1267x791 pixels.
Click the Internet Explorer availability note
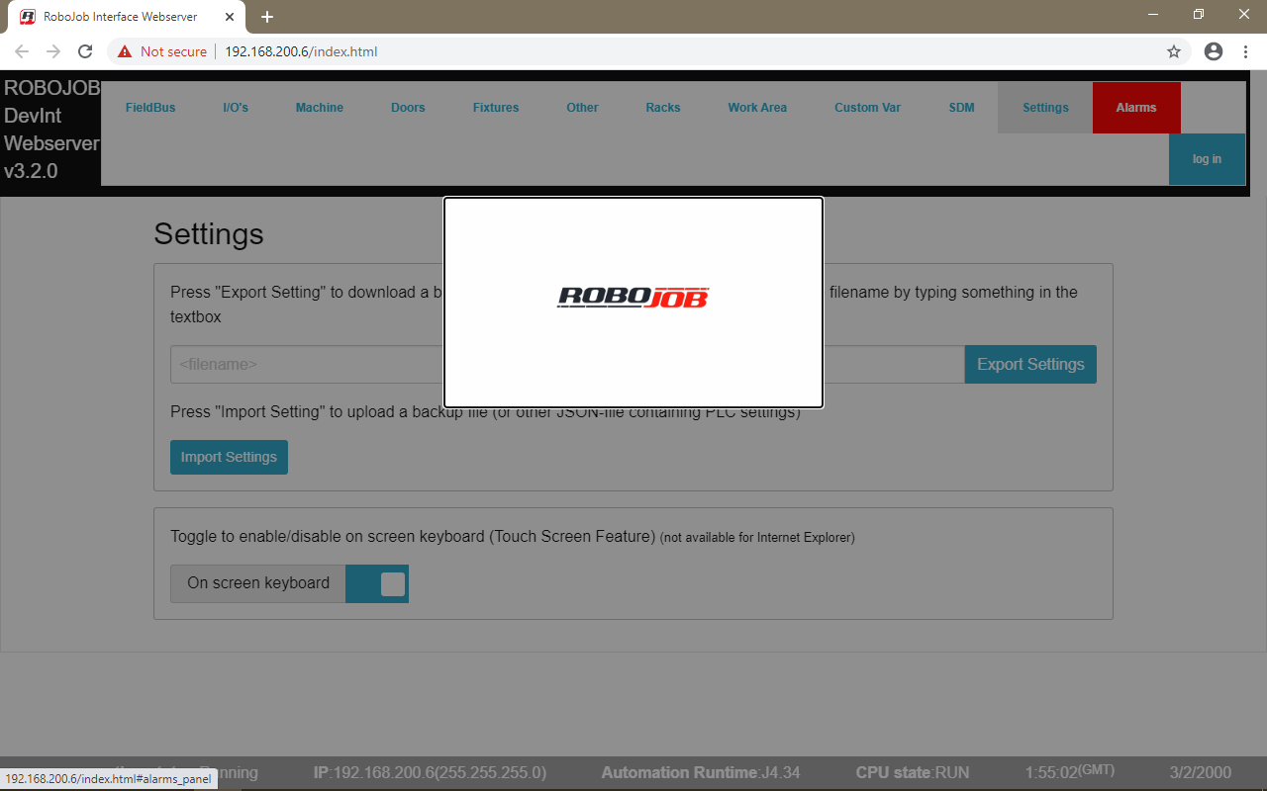pyautogui.click(x=757, y=538)
